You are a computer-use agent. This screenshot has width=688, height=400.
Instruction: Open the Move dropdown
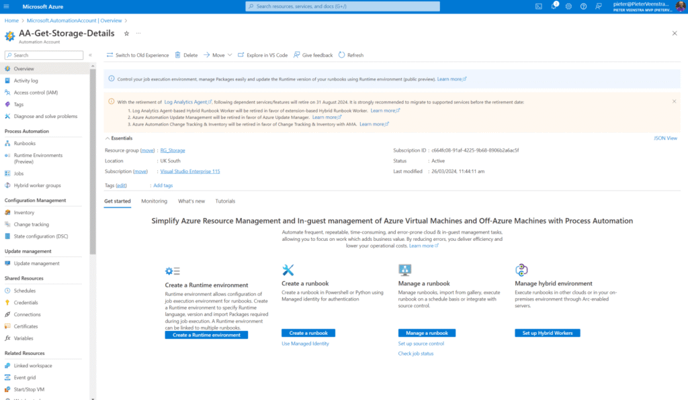click(x=218, y=55)
